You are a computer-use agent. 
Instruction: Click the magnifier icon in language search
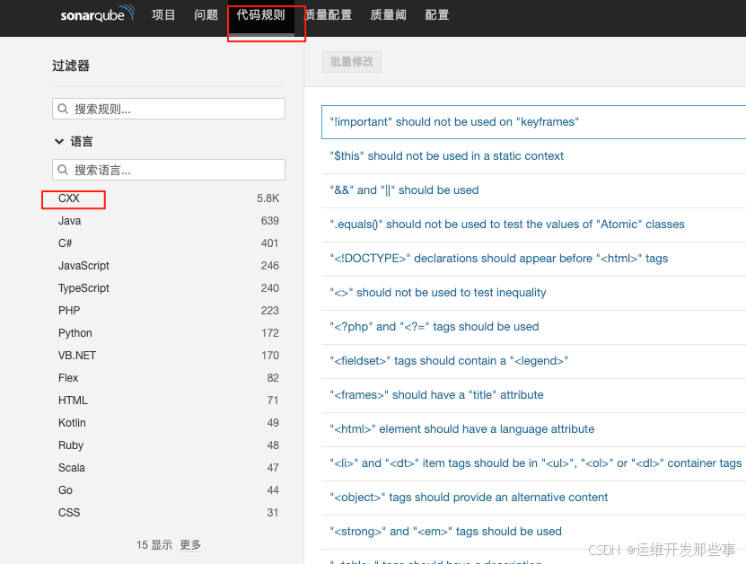click(x=63, y=170)
